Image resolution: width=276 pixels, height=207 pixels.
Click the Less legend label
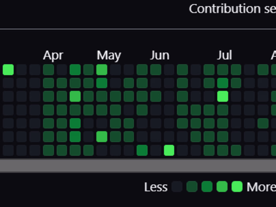tap(156, 187)
